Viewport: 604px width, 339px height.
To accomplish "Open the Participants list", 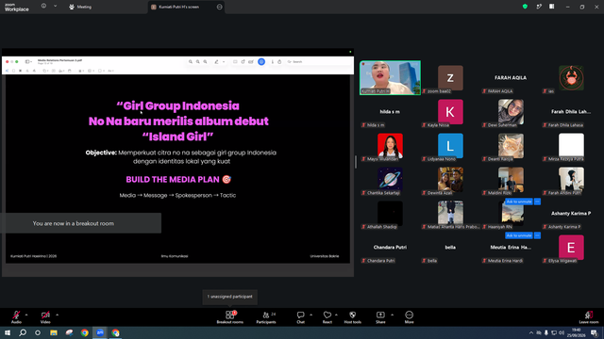I will click(x=266, y=317).
